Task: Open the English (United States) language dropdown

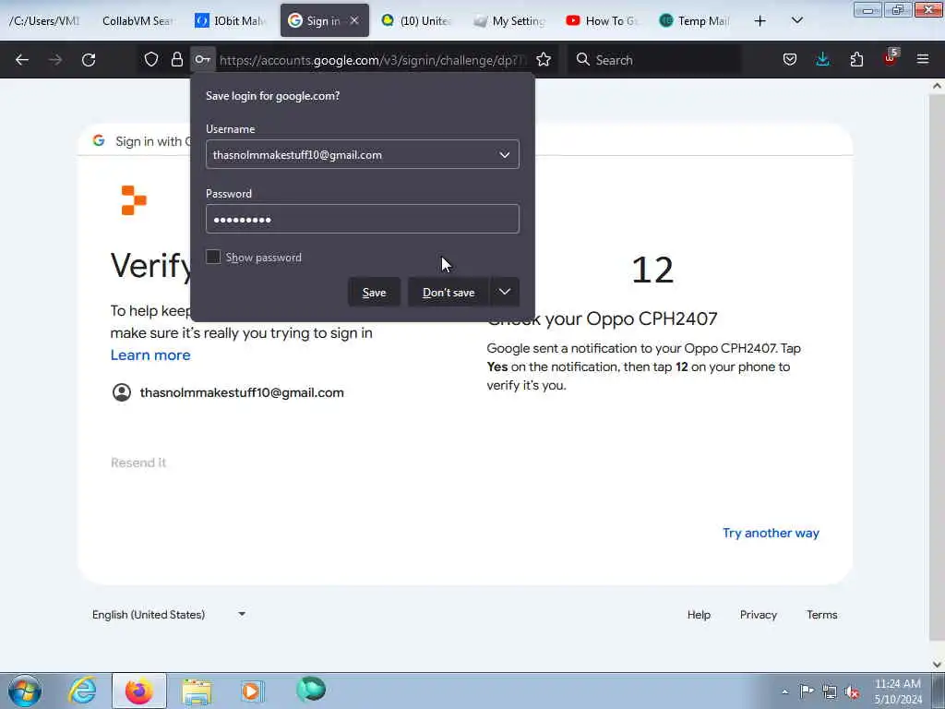Action: click(169, 614)
